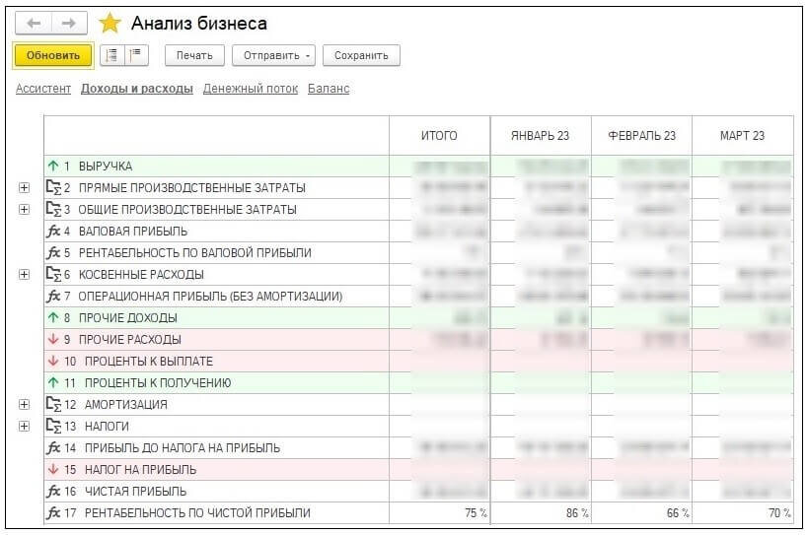Click the back navigation arrow

click(33, 24)
